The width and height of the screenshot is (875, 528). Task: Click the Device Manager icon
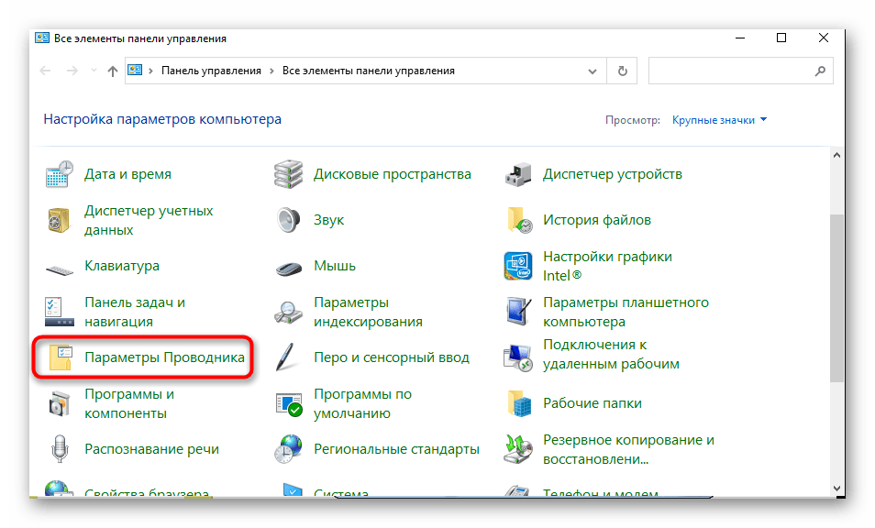click(518, 174)
